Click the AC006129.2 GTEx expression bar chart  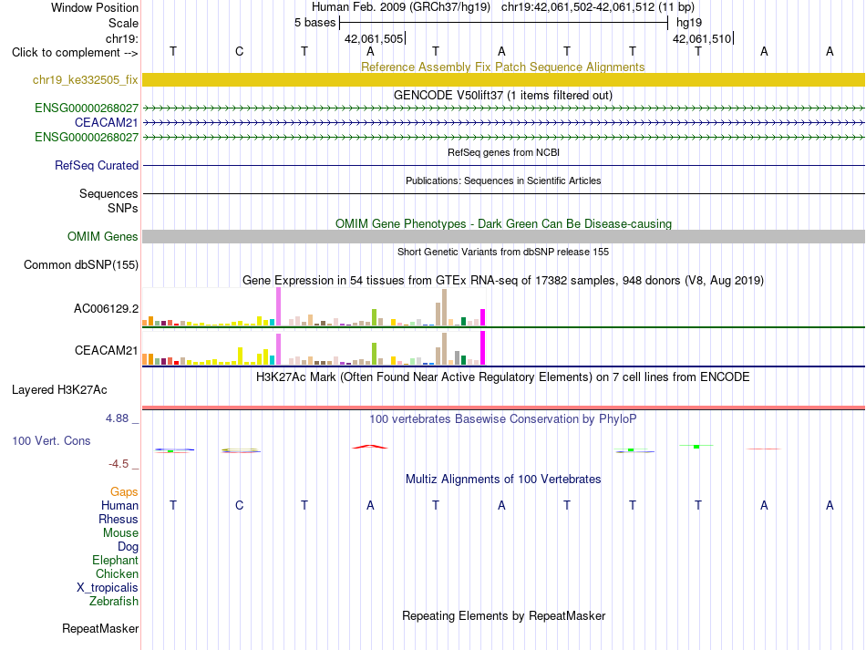coord(314,307)
